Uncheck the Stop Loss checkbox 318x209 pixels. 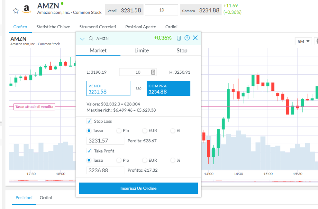pyautogui.click(x=89, y=121)
